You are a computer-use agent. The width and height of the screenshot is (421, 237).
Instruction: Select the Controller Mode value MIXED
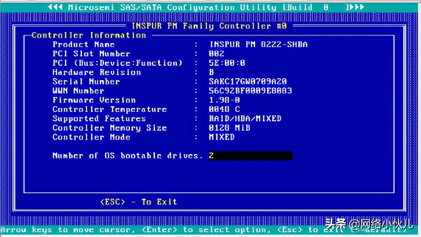pyautogui.click(x=221, y=137)
